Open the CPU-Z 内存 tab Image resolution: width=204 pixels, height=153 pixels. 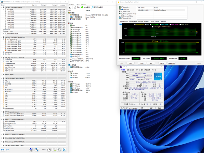133,70
